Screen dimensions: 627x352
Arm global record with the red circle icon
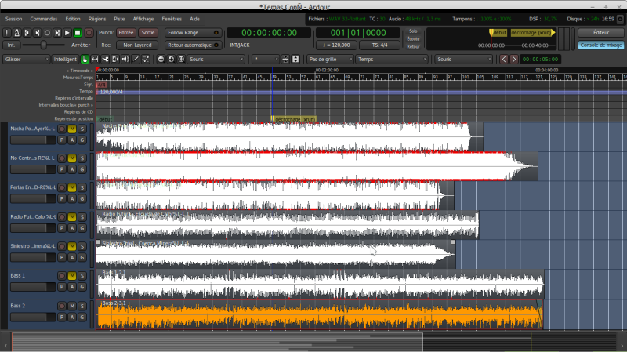pyautogui.click(x=89, y=33)
